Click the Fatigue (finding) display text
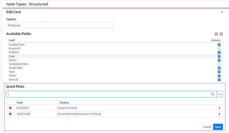The height and width of the screenshot is (133, 229). click(x=67, y=108)
